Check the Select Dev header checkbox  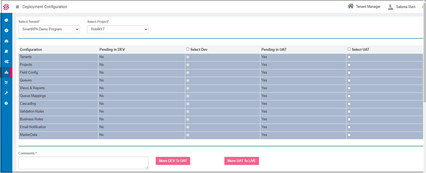coord(188,49)
